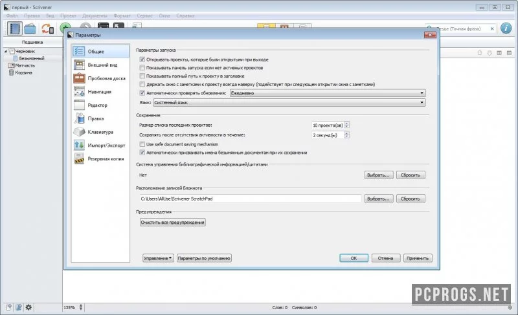This screenshot has height=315, width=518.
Task: Click OK in Параметры dialog
Action: [x=354, y=258]
